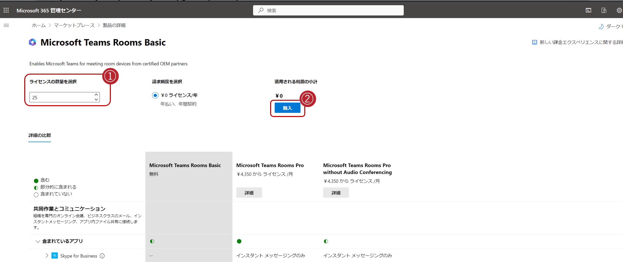Click インスタント メッセージングのみ in Rooms Pro column
This screenshot has height=262, width=623.
click(270, 256)
